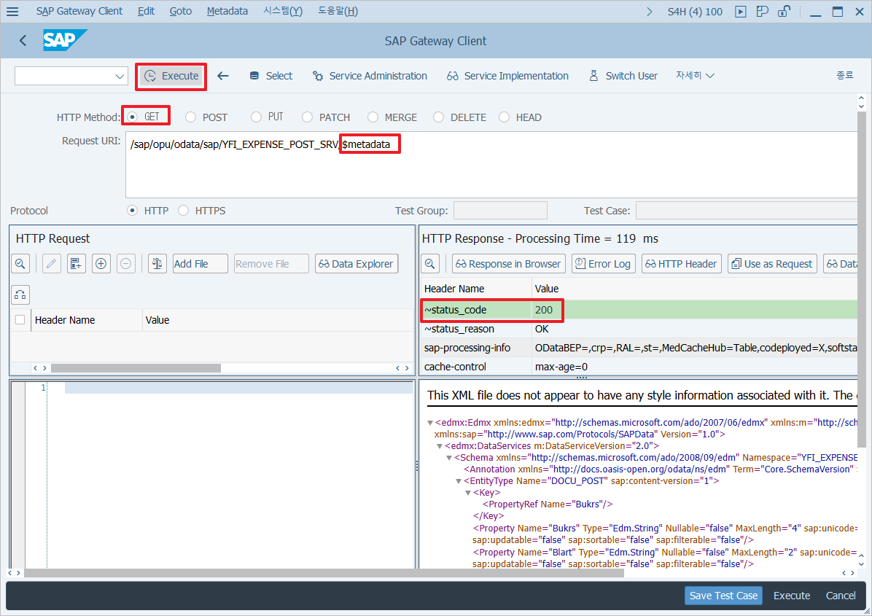Click Use as Request button
Screen dimensions: 872x616
point(772,263)
